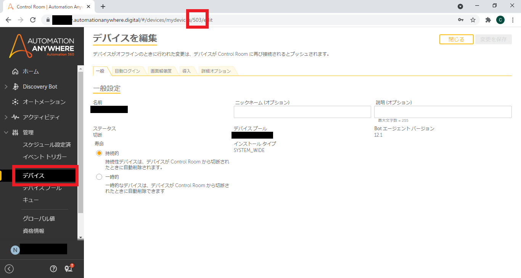Click the 変更を保存 button
Viewport: 521px width, 278px height.
494,39
